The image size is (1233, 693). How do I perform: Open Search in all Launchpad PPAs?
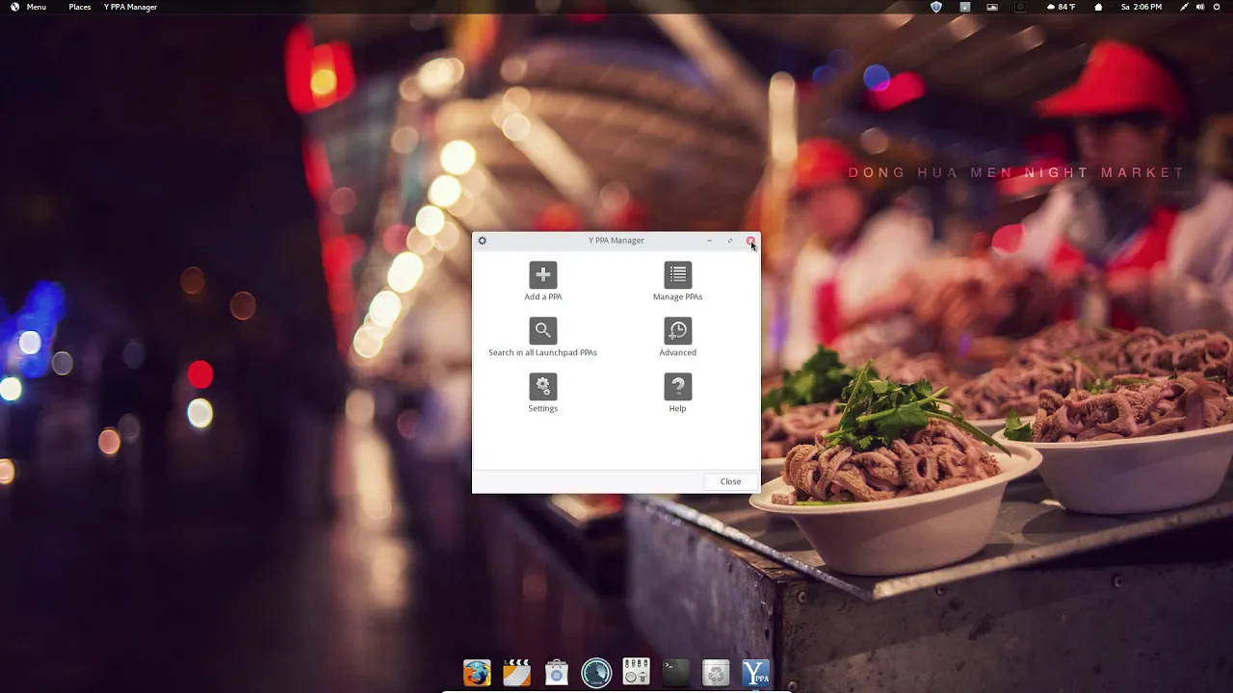(x=543, y=337)
